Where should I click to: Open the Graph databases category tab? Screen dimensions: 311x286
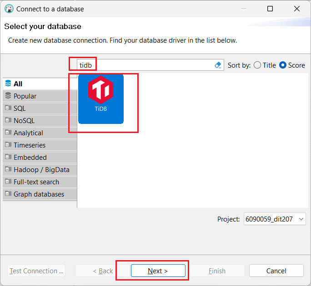tap(40, 194)
